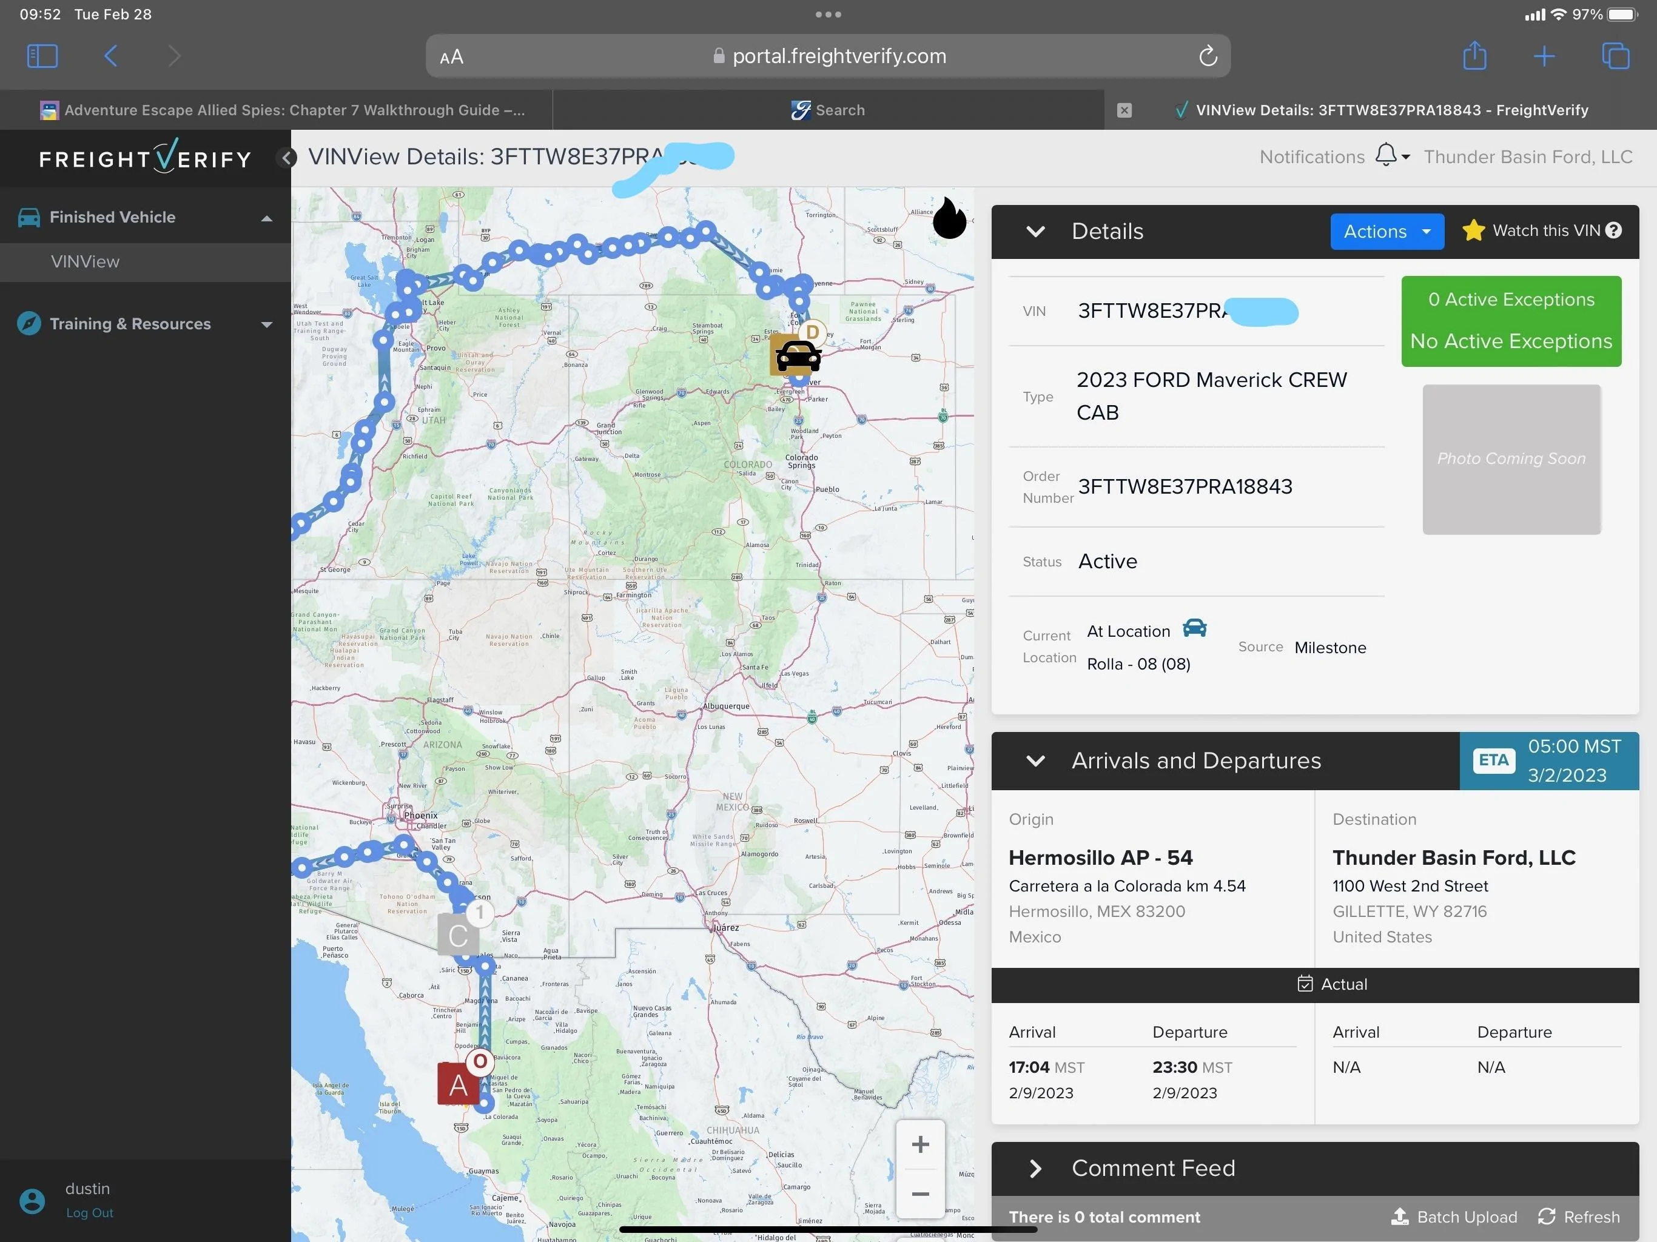Click the ETA 05:00 MST badge
The width and height of the screenshot is (1657, 1242).
click(x=1549, y=761)
